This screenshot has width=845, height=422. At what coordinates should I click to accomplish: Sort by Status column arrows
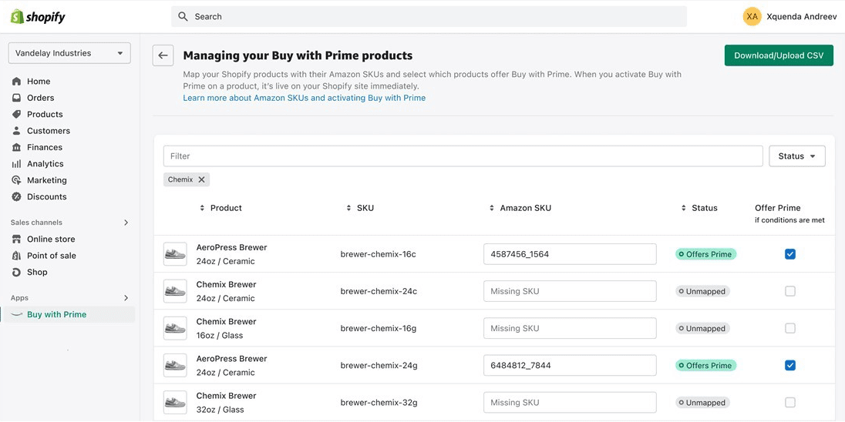click(x=684, y=208)
